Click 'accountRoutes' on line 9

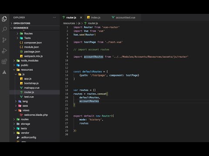94,57
